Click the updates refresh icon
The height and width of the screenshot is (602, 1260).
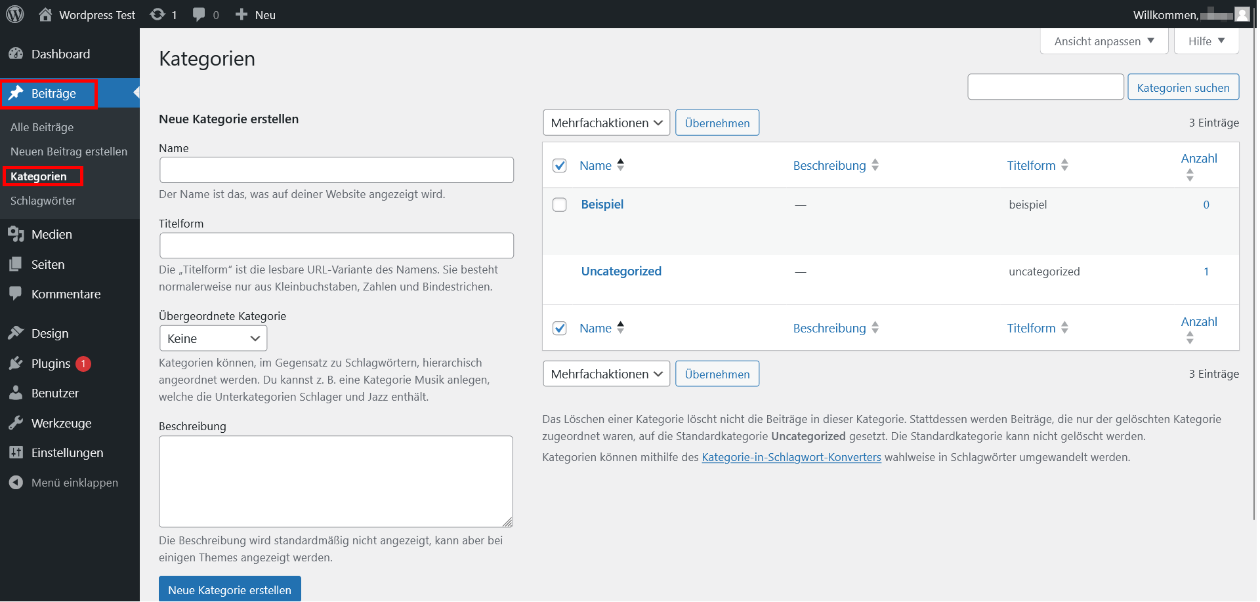tap(157, 14)
